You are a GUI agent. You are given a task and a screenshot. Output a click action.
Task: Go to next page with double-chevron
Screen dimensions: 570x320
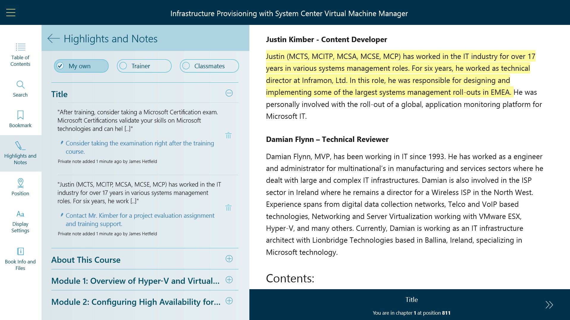pyautogui.click(x=549, y=305)
